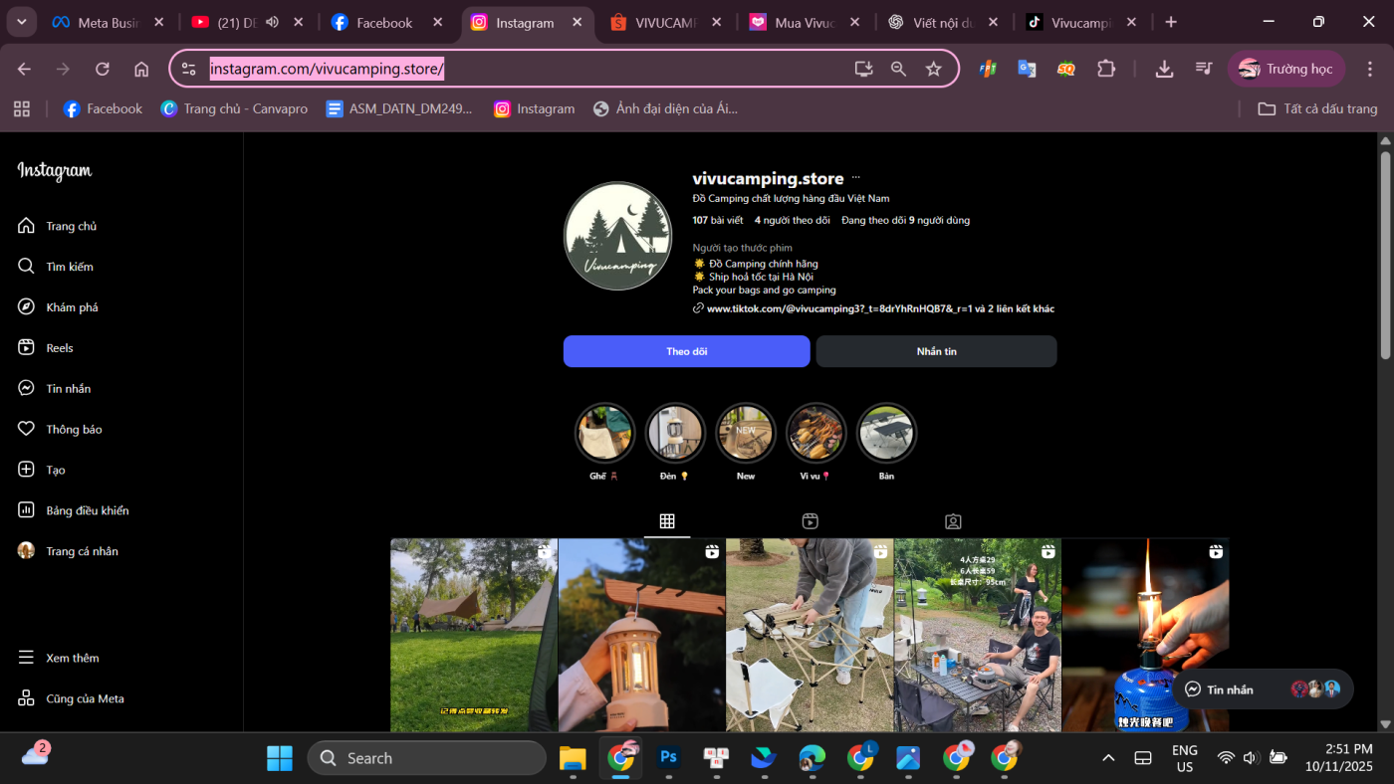Open Reels from the sidebar
This screenshot has height=784, width=1394.
point(46,348)
